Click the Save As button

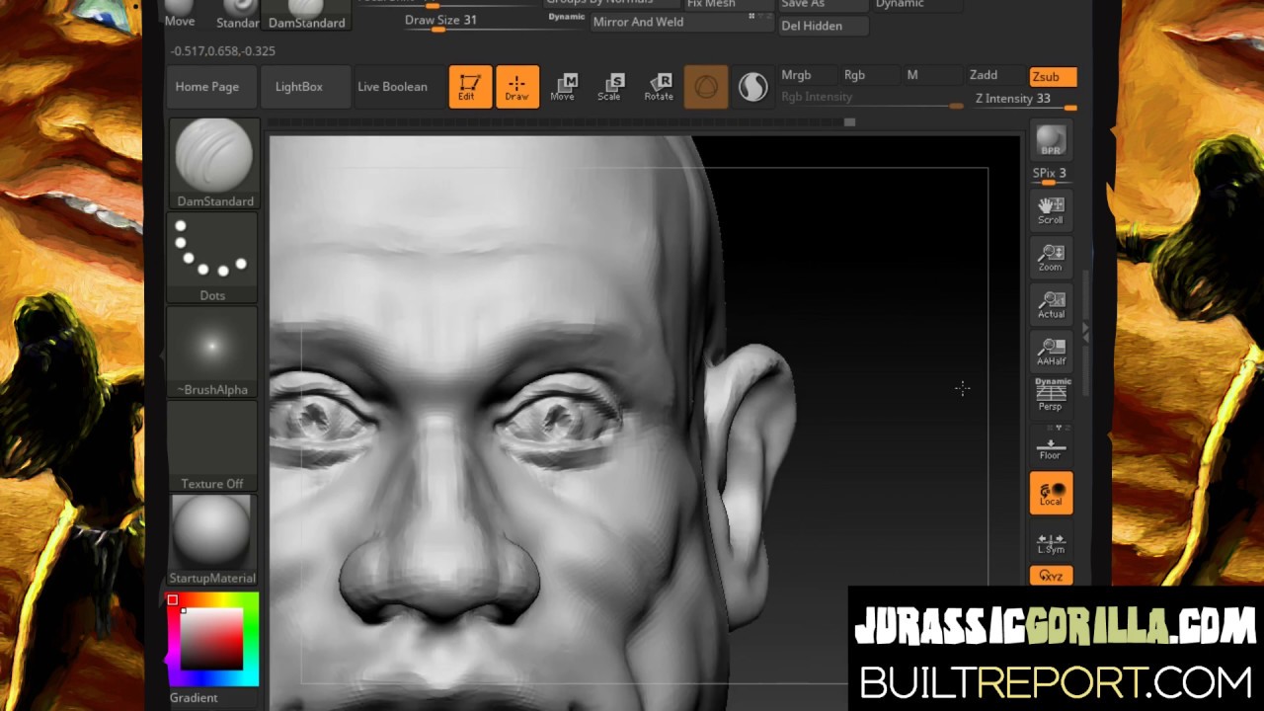click(x=822, y=5)
